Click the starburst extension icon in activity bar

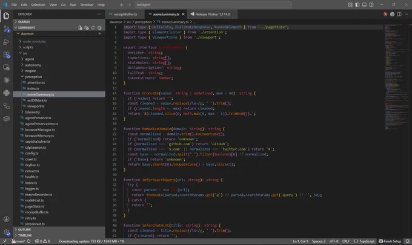[x=6, y=80]
